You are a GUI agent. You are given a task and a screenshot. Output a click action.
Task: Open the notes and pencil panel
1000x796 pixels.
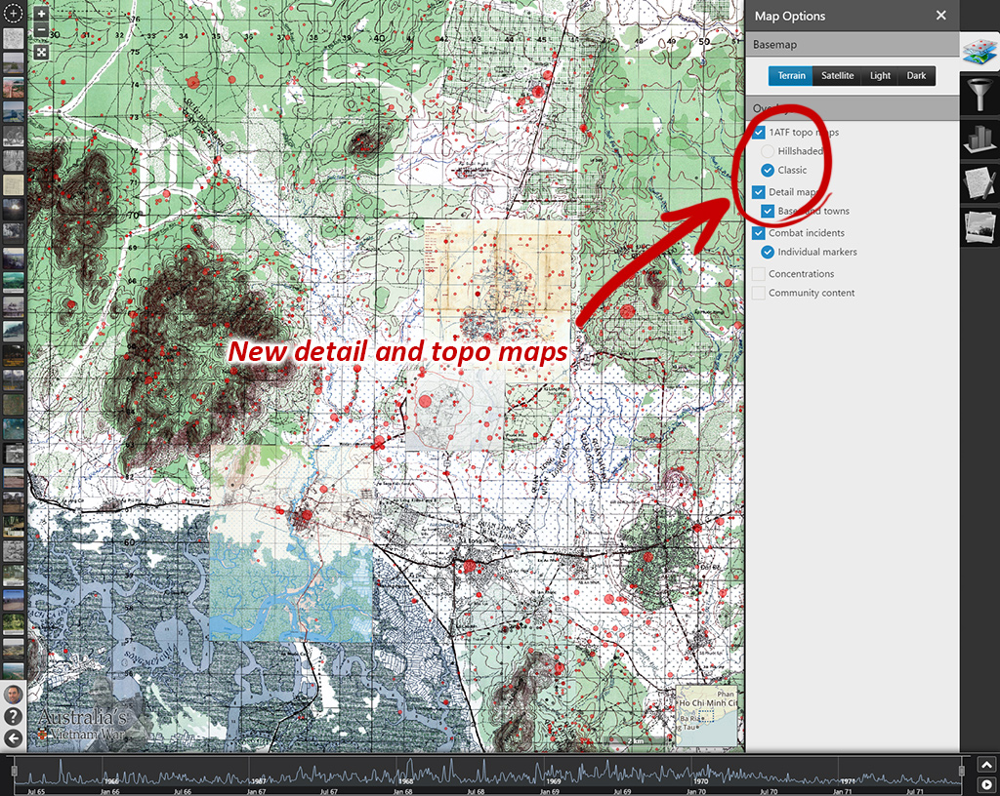[x=979, y=182]
